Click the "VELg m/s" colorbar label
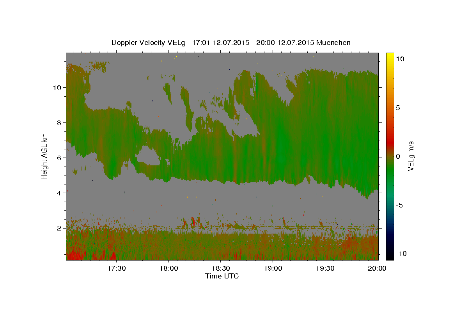The width and height of the screenshot is (468, 312). coord(411,156)
